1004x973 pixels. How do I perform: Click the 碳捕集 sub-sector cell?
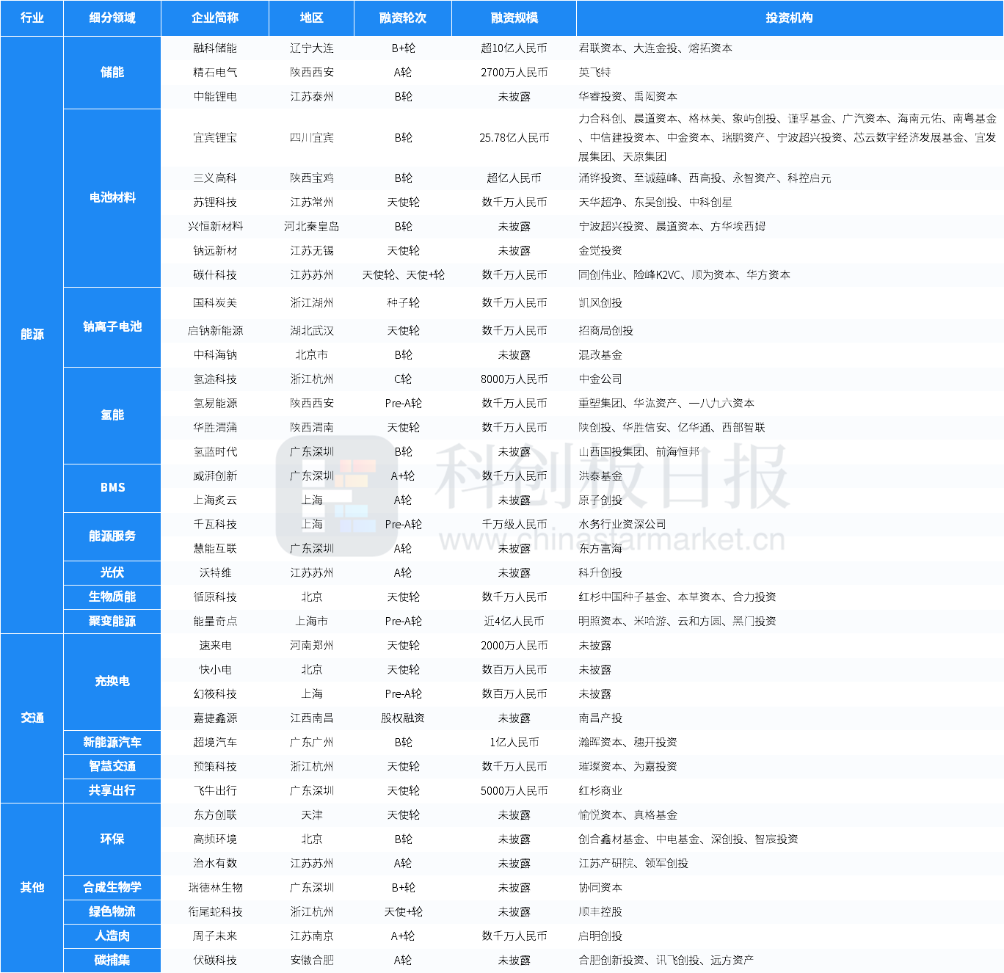[x=112, y=960]
